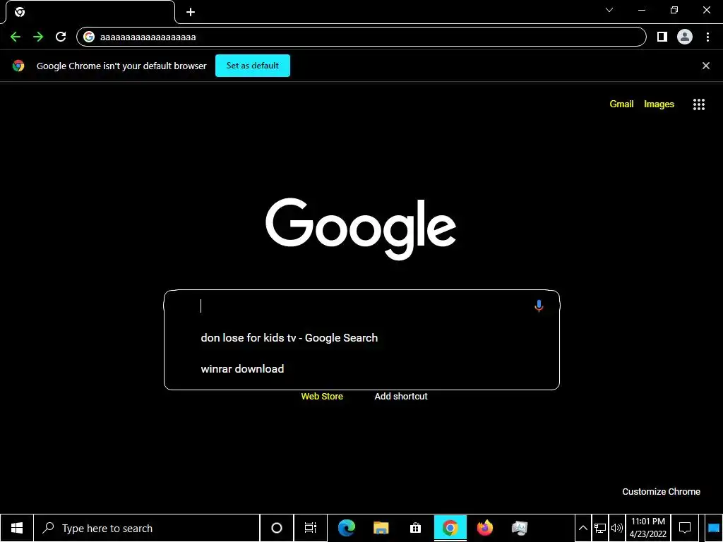
Task: Open Task View on the taskbar
Action: tap(311, 528)
